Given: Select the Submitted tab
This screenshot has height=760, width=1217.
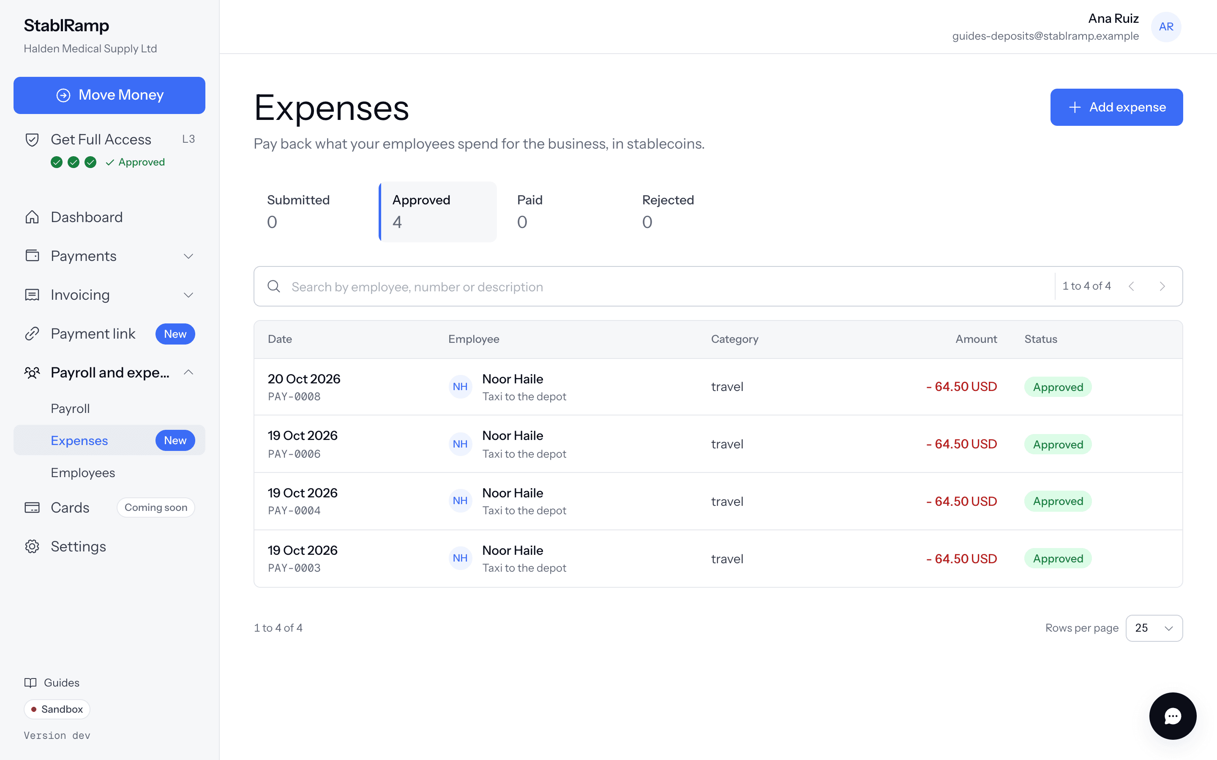Looking at the screenshot, I should tap(312, 212).
